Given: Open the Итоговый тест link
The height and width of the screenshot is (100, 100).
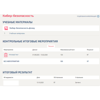Looking at the screenshot, I should (14, 55).
